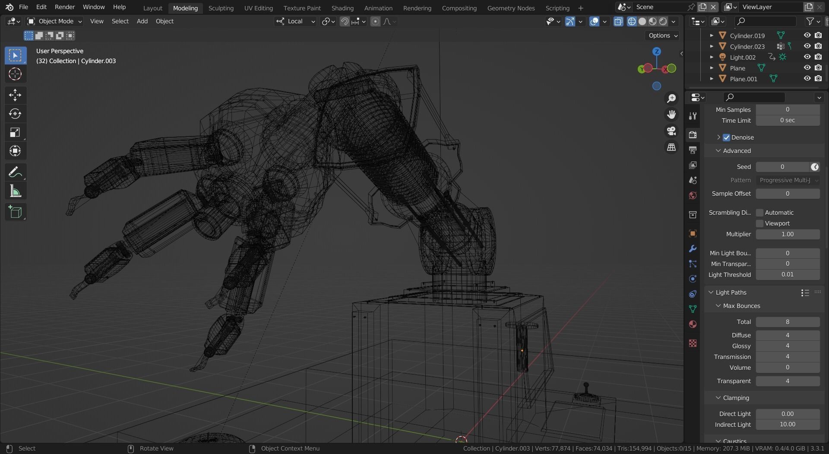829x454 pixels.
Task: Disable Cylinder.023 in renders
Action: (x=818, y=46)
